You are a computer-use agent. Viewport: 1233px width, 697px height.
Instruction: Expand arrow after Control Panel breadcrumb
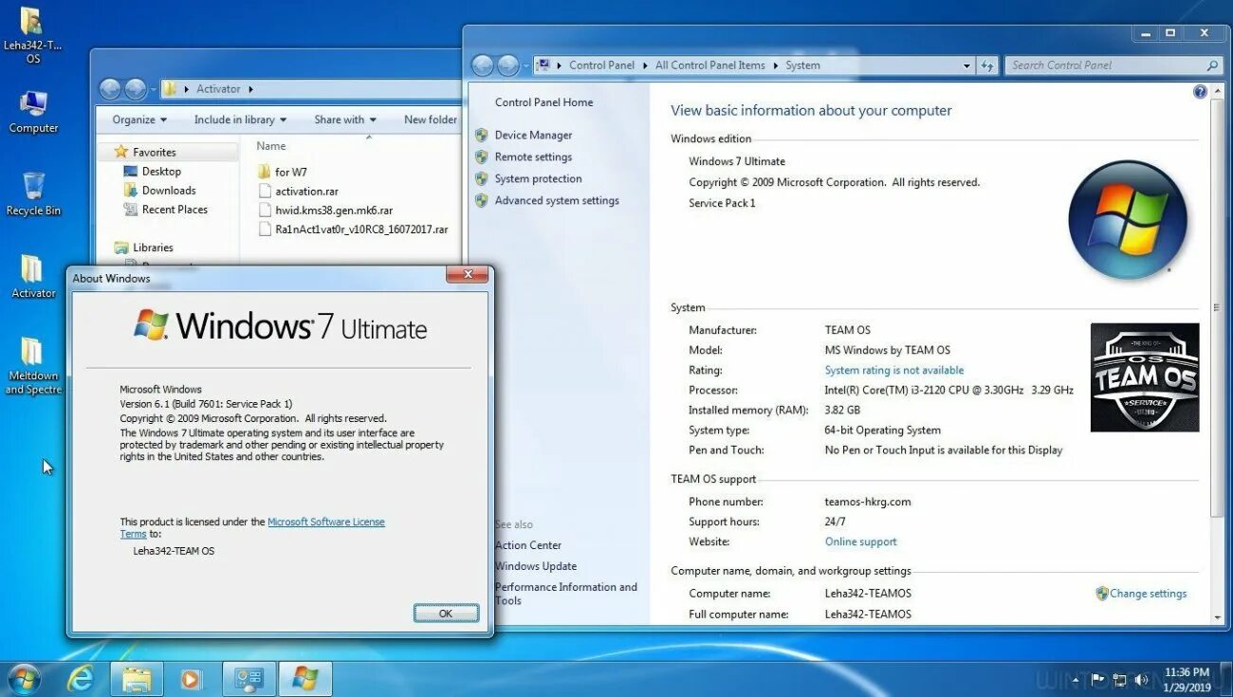coord(645,65)
